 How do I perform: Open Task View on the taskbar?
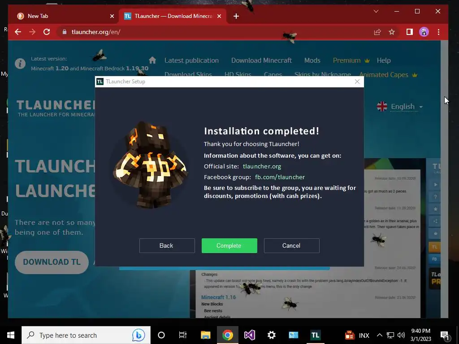[x=183, y=335]
